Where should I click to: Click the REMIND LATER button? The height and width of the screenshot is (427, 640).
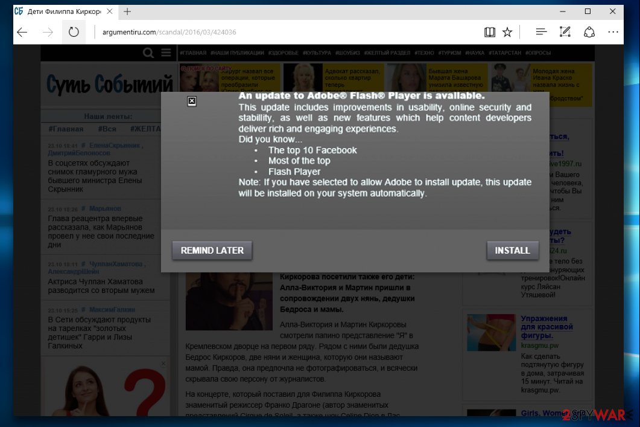[212, 251]
